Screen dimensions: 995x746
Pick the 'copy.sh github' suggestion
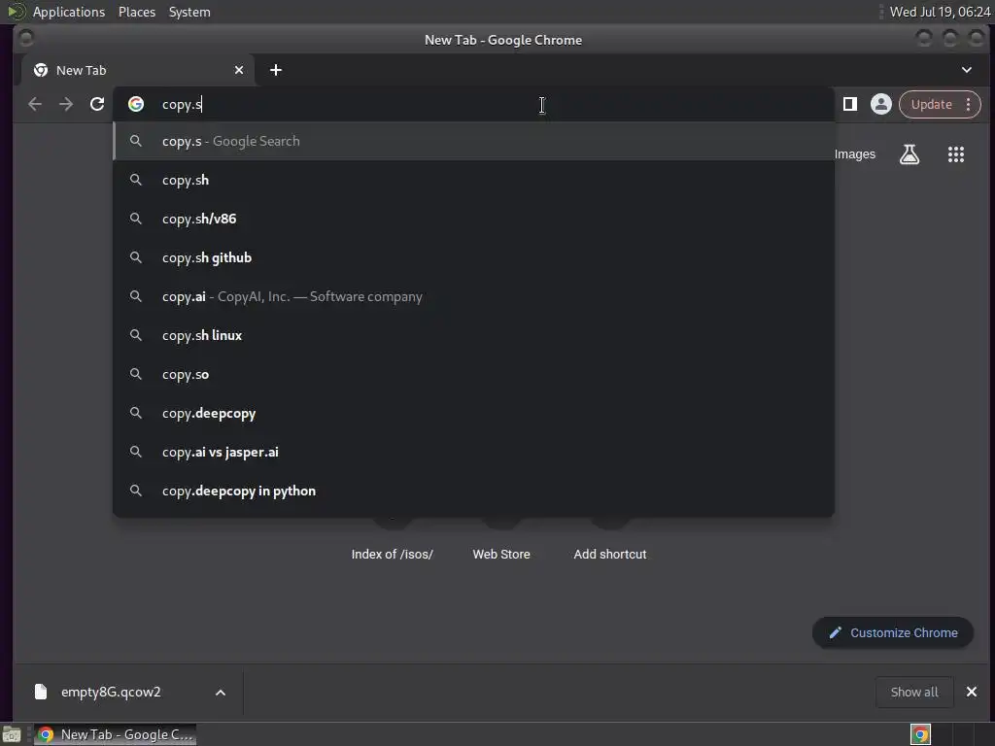473,257
